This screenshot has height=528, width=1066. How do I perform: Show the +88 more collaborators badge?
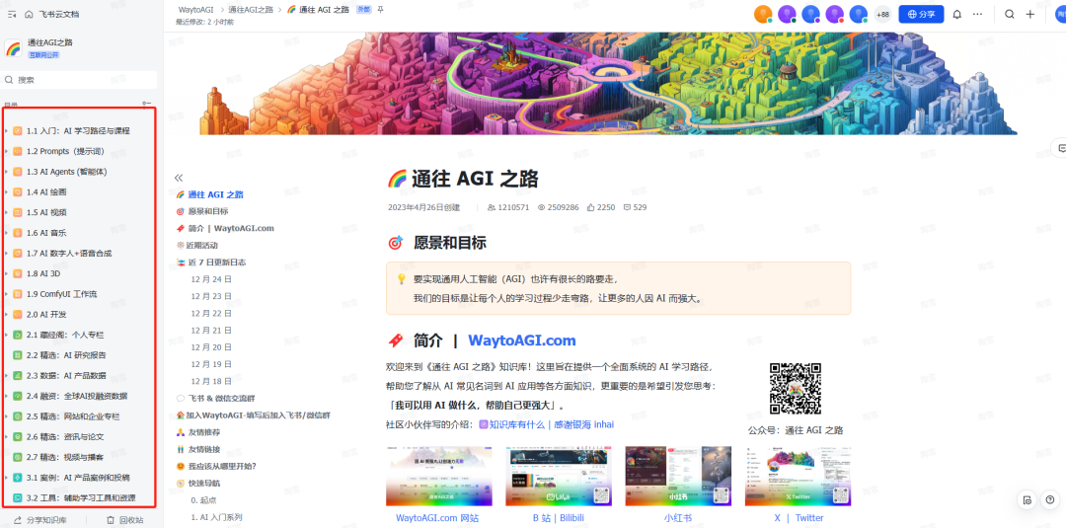(882, 14)
